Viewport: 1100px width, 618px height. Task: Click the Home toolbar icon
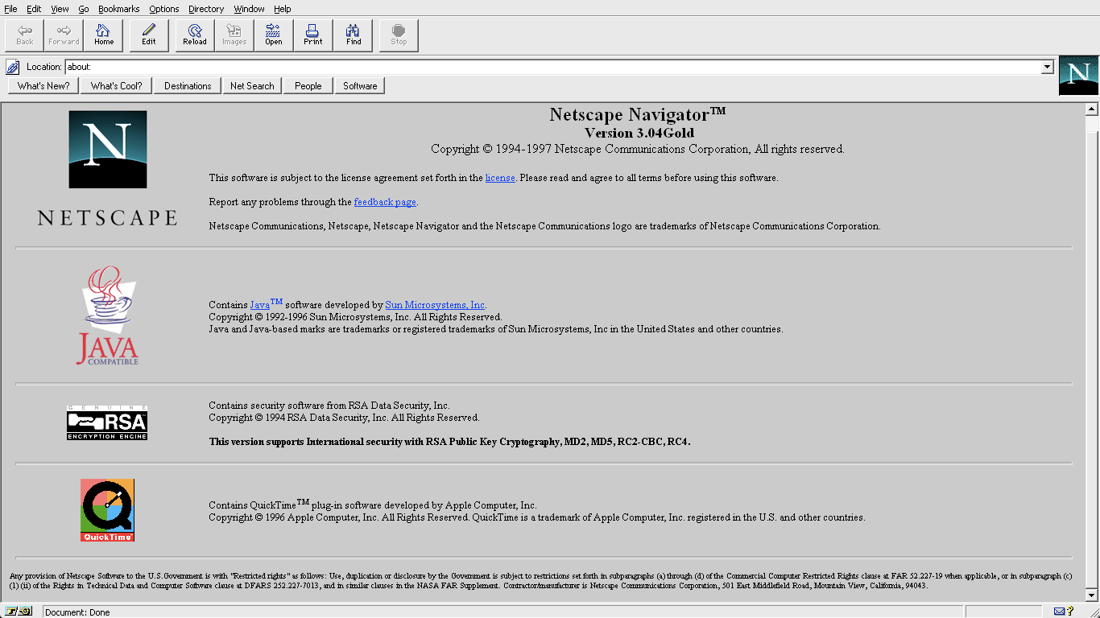click(x=104, y=35)
